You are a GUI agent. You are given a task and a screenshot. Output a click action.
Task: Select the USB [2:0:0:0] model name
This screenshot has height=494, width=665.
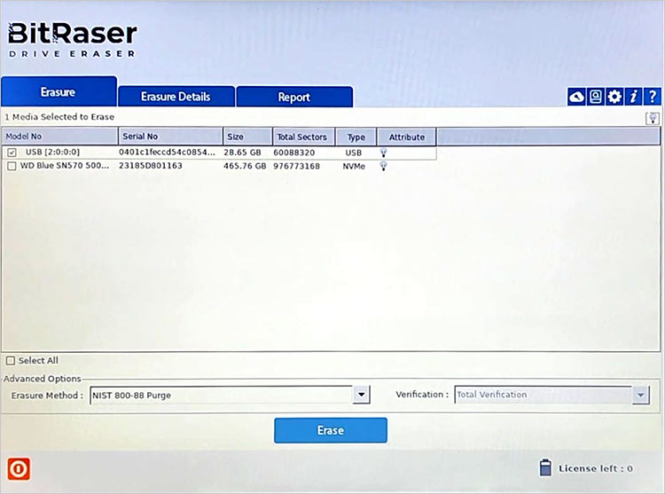click(x=52, y=152)
